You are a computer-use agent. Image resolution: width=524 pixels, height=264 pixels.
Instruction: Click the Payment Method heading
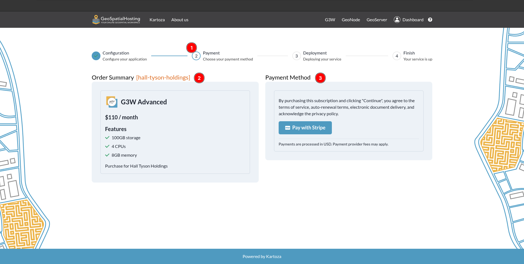pos(288,77)
